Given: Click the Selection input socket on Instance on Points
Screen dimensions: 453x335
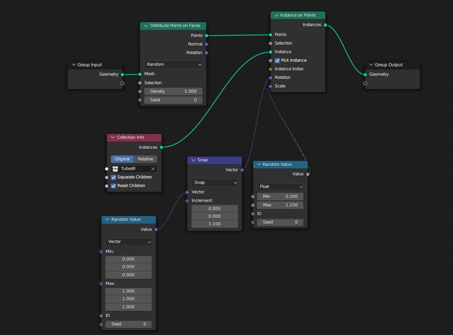Looking at the screenshot, I should tap(270, 43).
